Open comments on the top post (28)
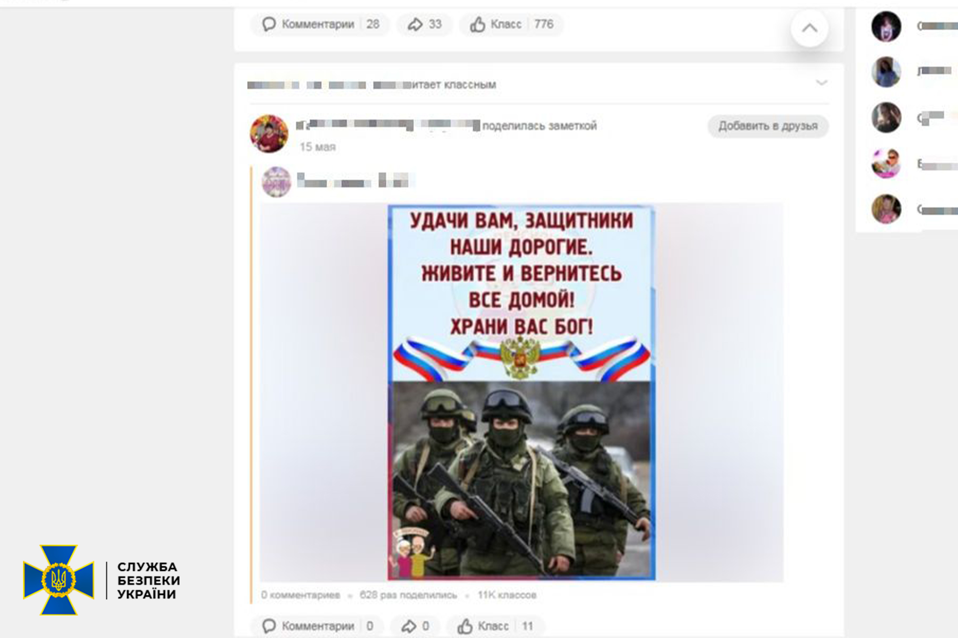This screenshot has width=958, height=638. [320, 24]
